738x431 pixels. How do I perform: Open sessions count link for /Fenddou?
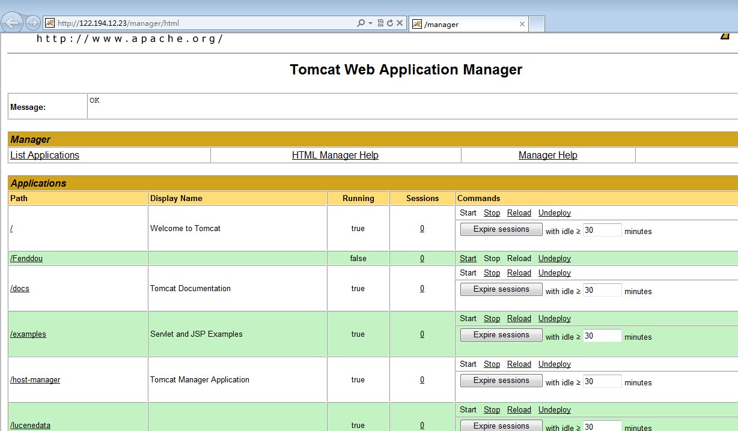(422, 258)
